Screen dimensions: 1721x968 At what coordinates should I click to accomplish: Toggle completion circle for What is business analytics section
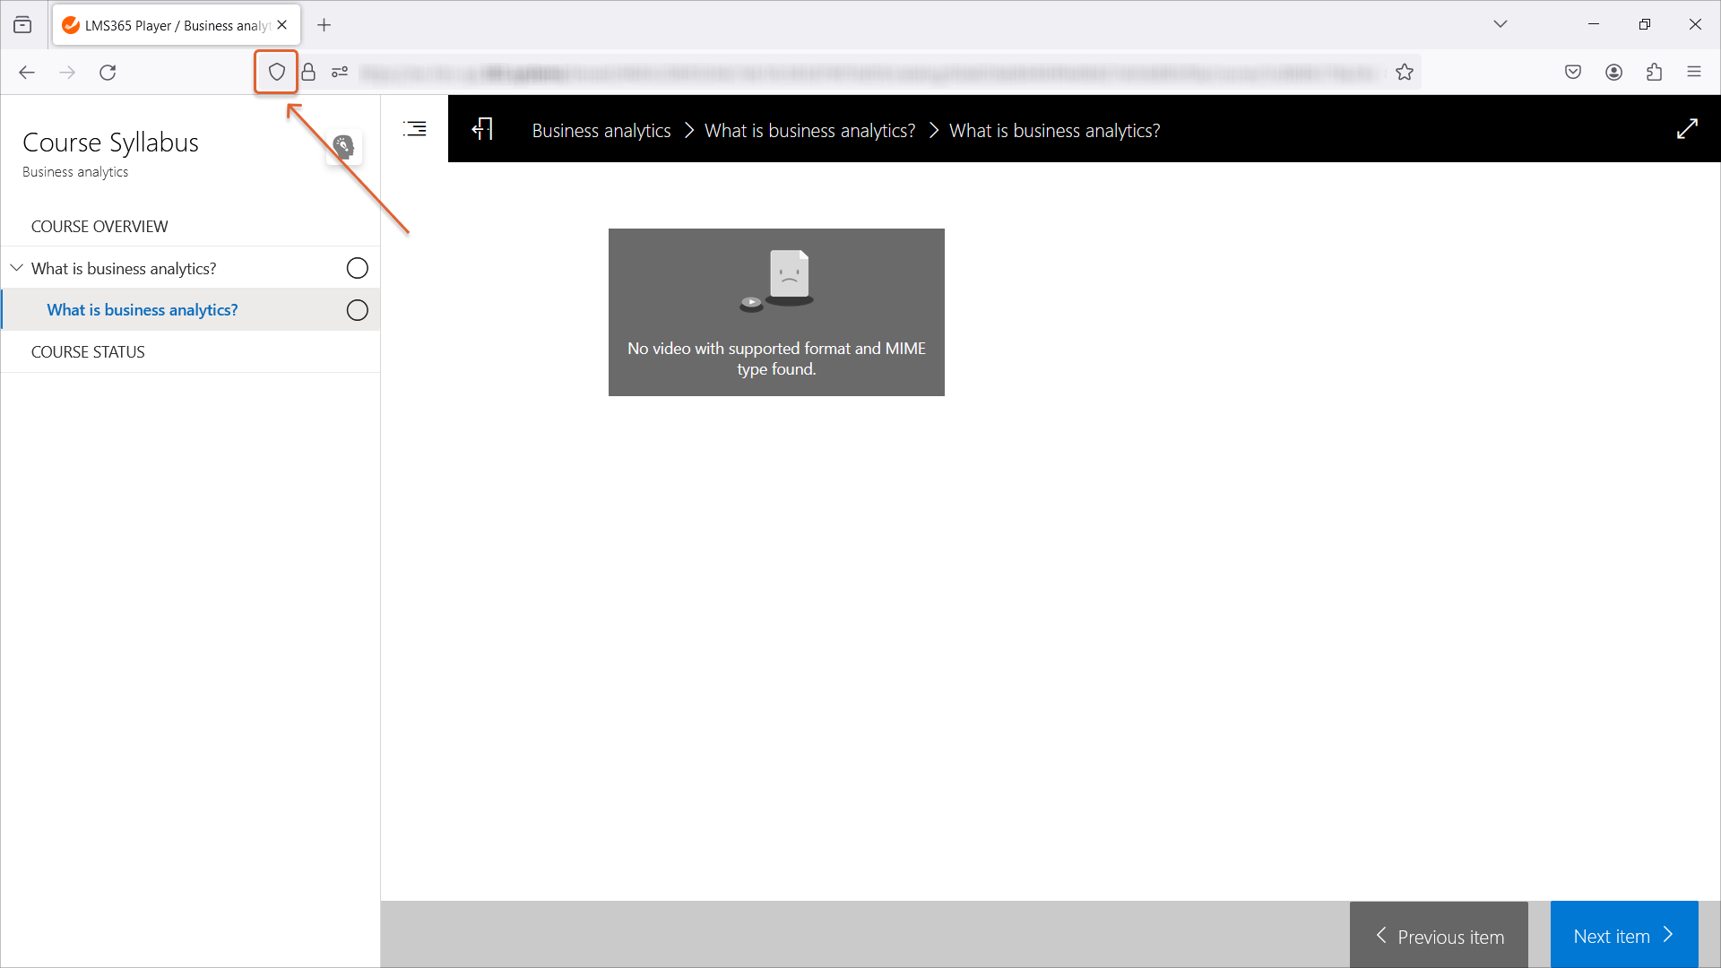tap(357, 268)
